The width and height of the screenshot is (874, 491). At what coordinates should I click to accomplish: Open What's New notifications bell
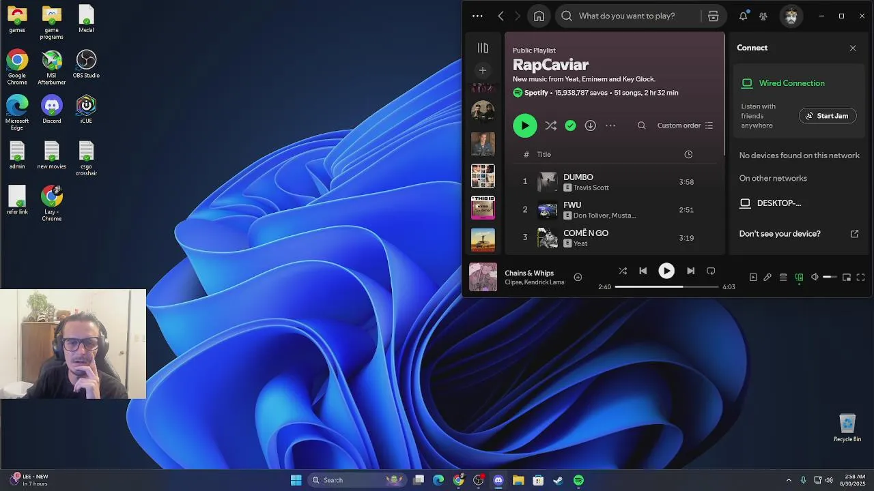743,16
